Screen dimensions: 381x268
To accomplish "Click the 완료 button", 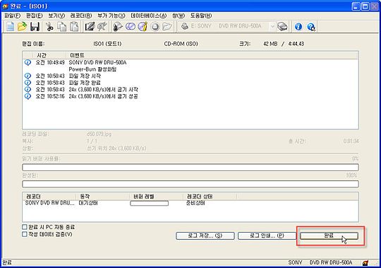I will 329,235.
